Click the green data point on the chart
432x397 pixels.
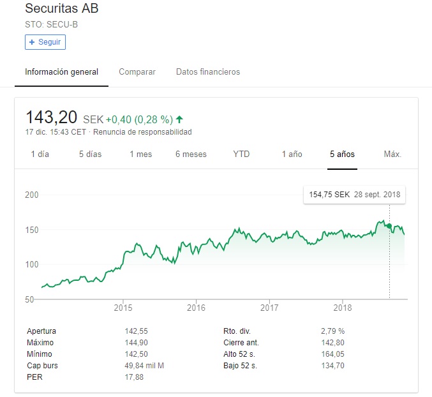(389, 226)
